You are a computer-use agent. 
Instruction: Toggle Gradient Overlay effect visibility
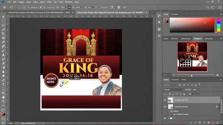coord(174,115)
